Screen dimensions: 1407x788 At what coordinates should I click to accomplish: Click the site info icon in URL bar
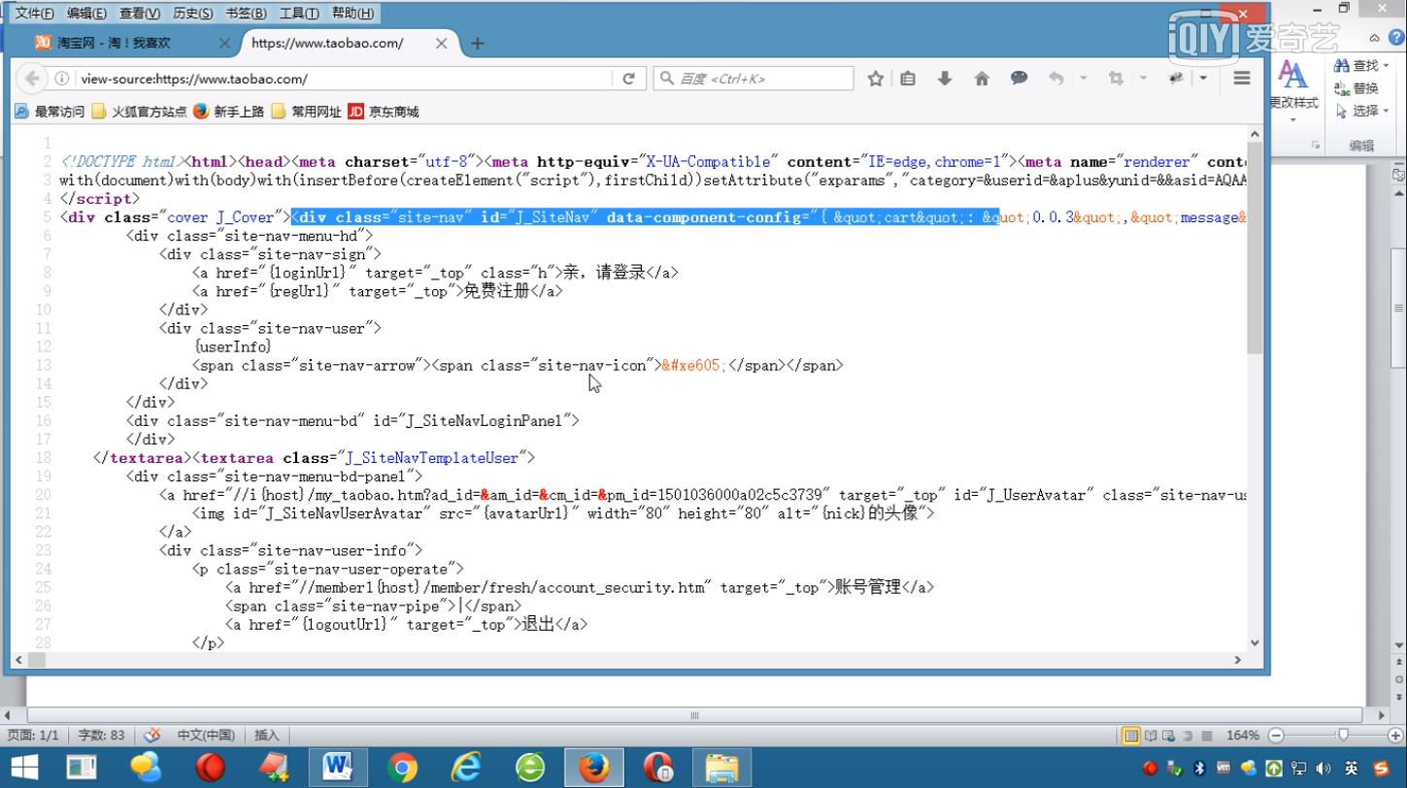(60, 79)
